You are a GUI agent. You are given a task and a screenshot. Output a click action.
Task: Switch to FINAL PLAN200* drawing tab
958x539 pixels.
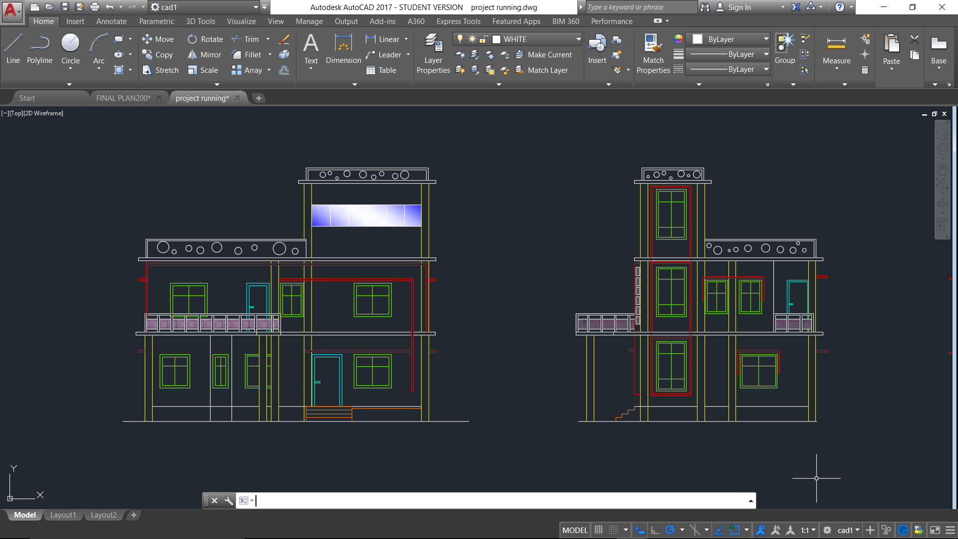123,98
